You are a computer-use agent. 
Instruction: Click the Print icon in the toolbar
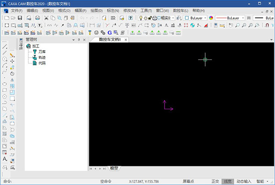(38, 18)
